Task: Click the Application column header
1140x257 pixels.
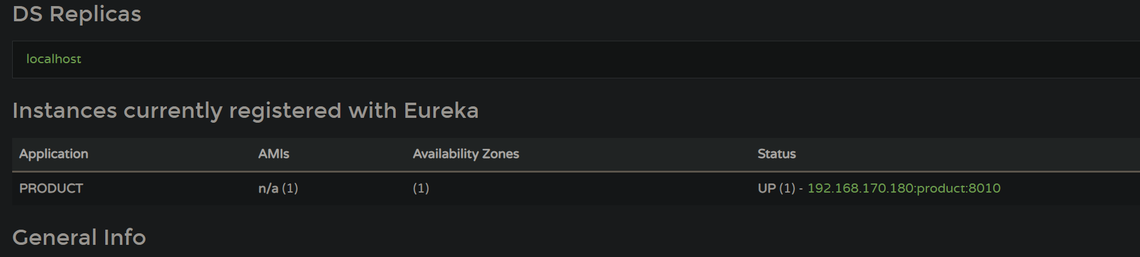Action: pos(54,154)
